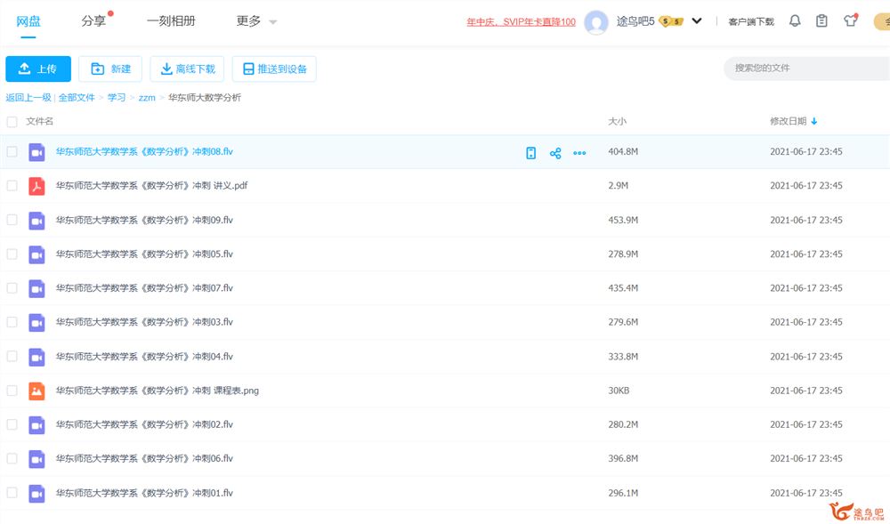The image size is (890, 524).
Task: Click the video file icon for 冲刺05.flv
Action: 36,254
